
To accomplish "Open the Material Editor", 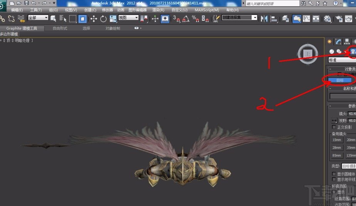I will (x=327, y=19).
